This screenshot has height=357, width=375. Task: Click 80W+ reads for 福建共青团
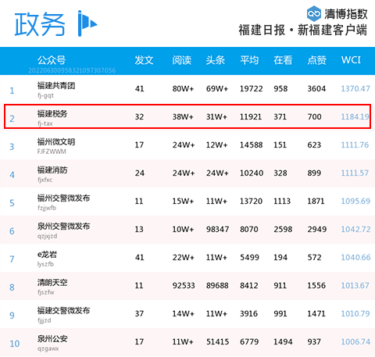(x=183, y=89)
